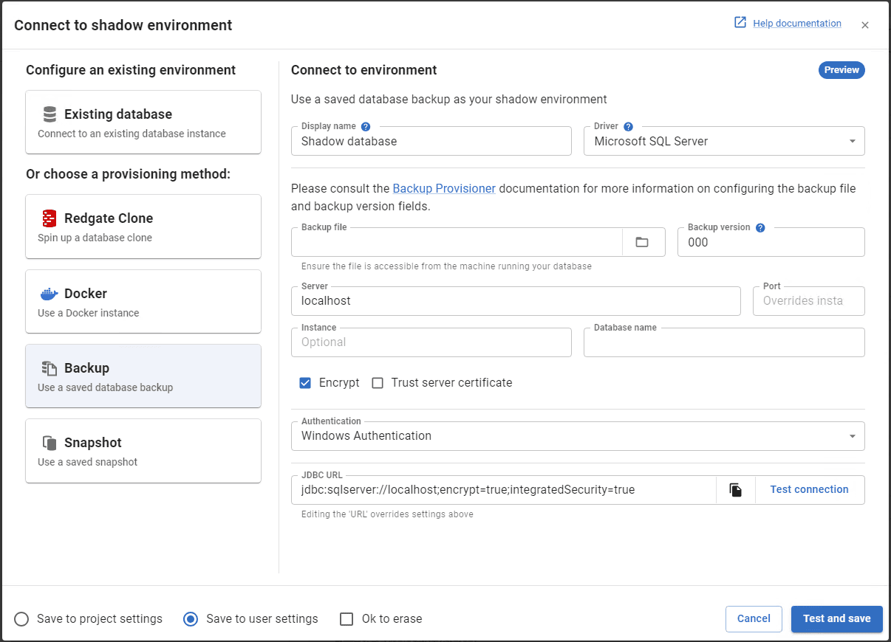The width and height of the screenshot is (891, 642).
Task: Uncheck the Encrypt checkbox
Action: coord(305,382)
